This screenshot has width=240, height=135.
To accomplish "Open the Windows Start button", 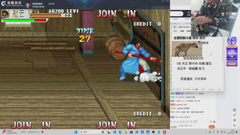I will coord(76,132).
